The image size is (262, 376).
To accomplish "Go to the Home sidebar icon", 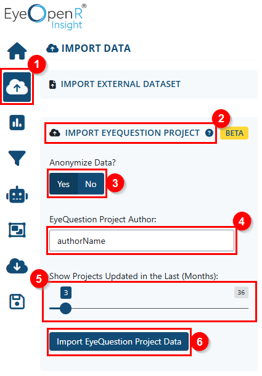I will [17, 51].
